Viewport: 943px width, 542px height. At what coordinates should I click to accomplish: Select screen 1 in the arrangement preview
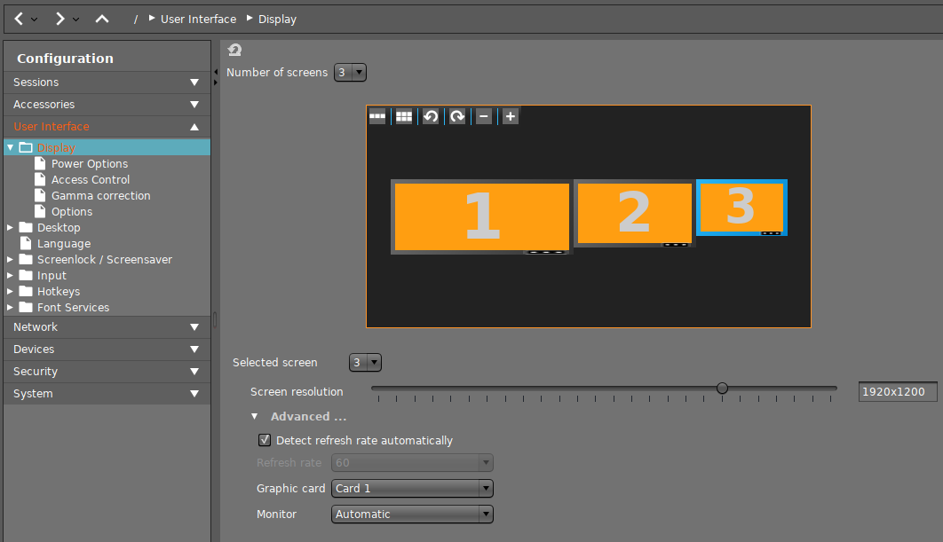pos(481,216)
